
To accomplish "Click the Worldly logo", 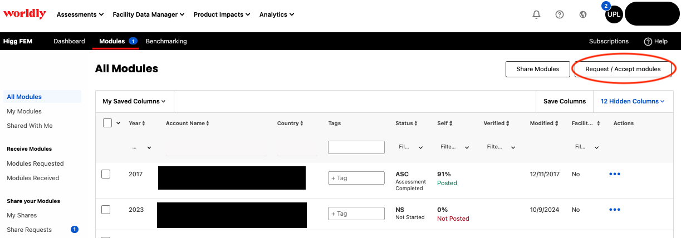I will coord(25,14).
